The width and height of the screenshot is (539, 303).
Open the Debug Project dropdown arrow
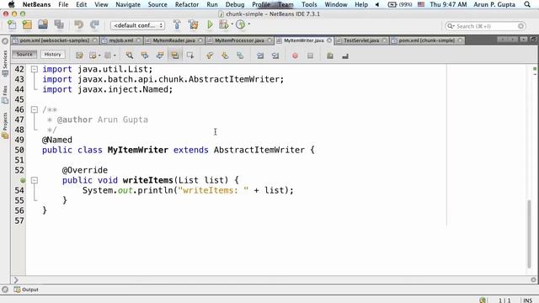232,24
